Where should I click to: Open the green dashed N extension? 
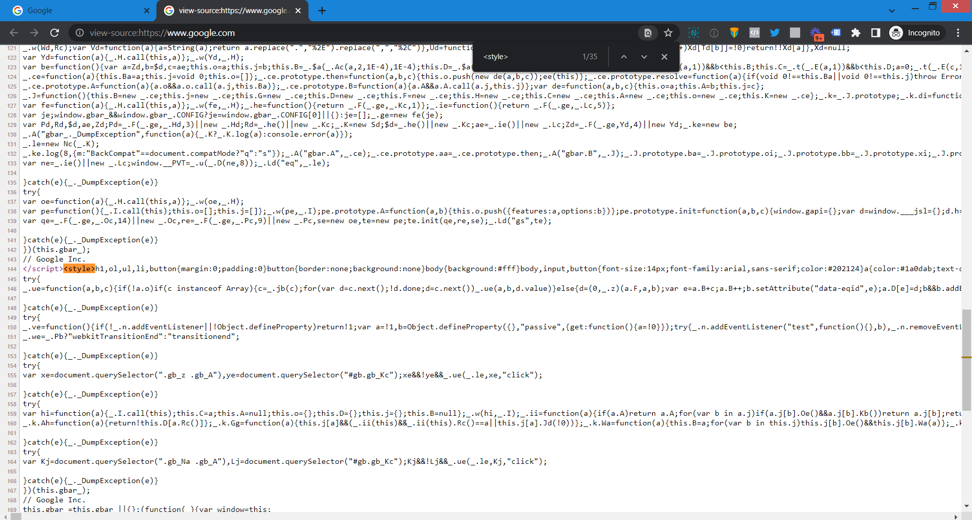(x=694, y=33)
